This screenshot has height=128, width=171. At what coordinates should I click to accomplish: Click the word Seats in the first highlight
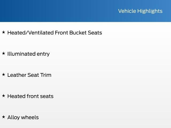coord(95,33)
